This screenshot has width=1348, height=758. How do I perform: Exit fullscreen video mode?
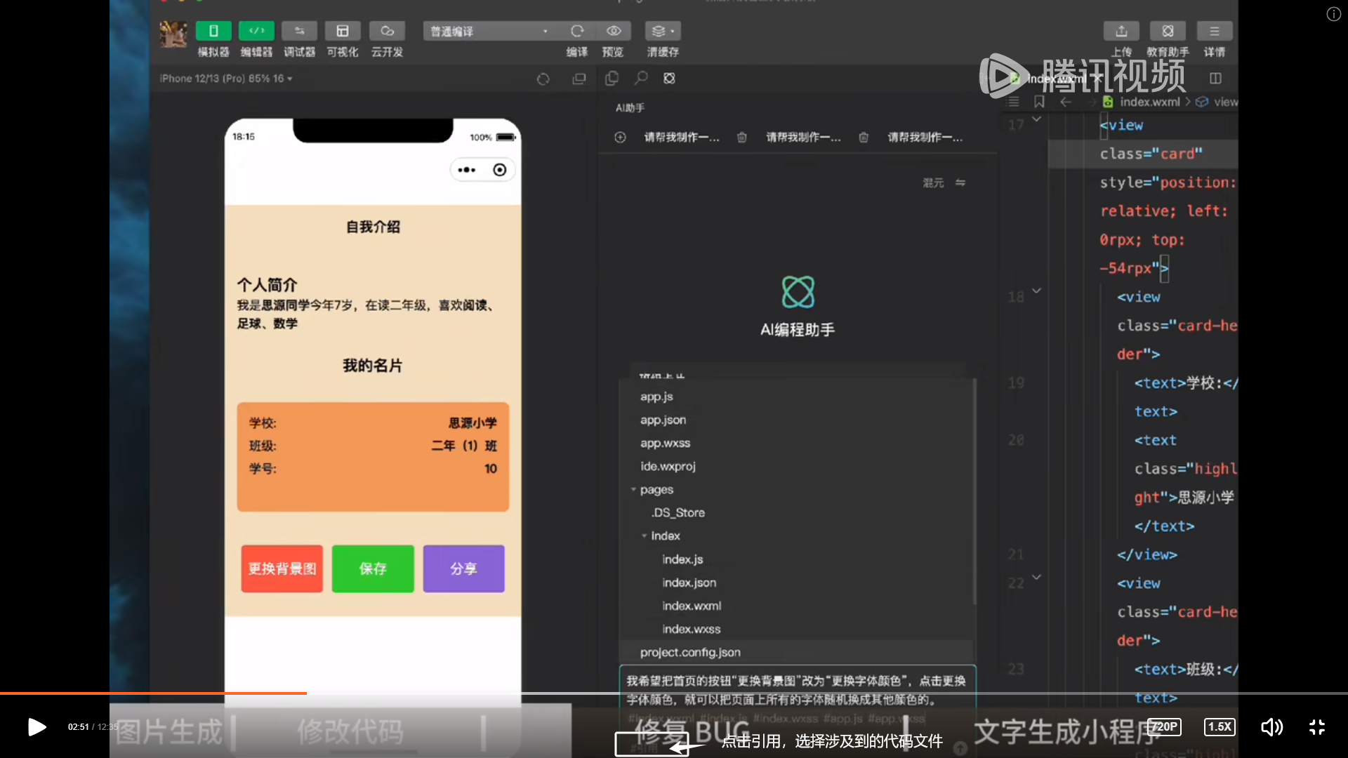click(x=1317, y=727)
